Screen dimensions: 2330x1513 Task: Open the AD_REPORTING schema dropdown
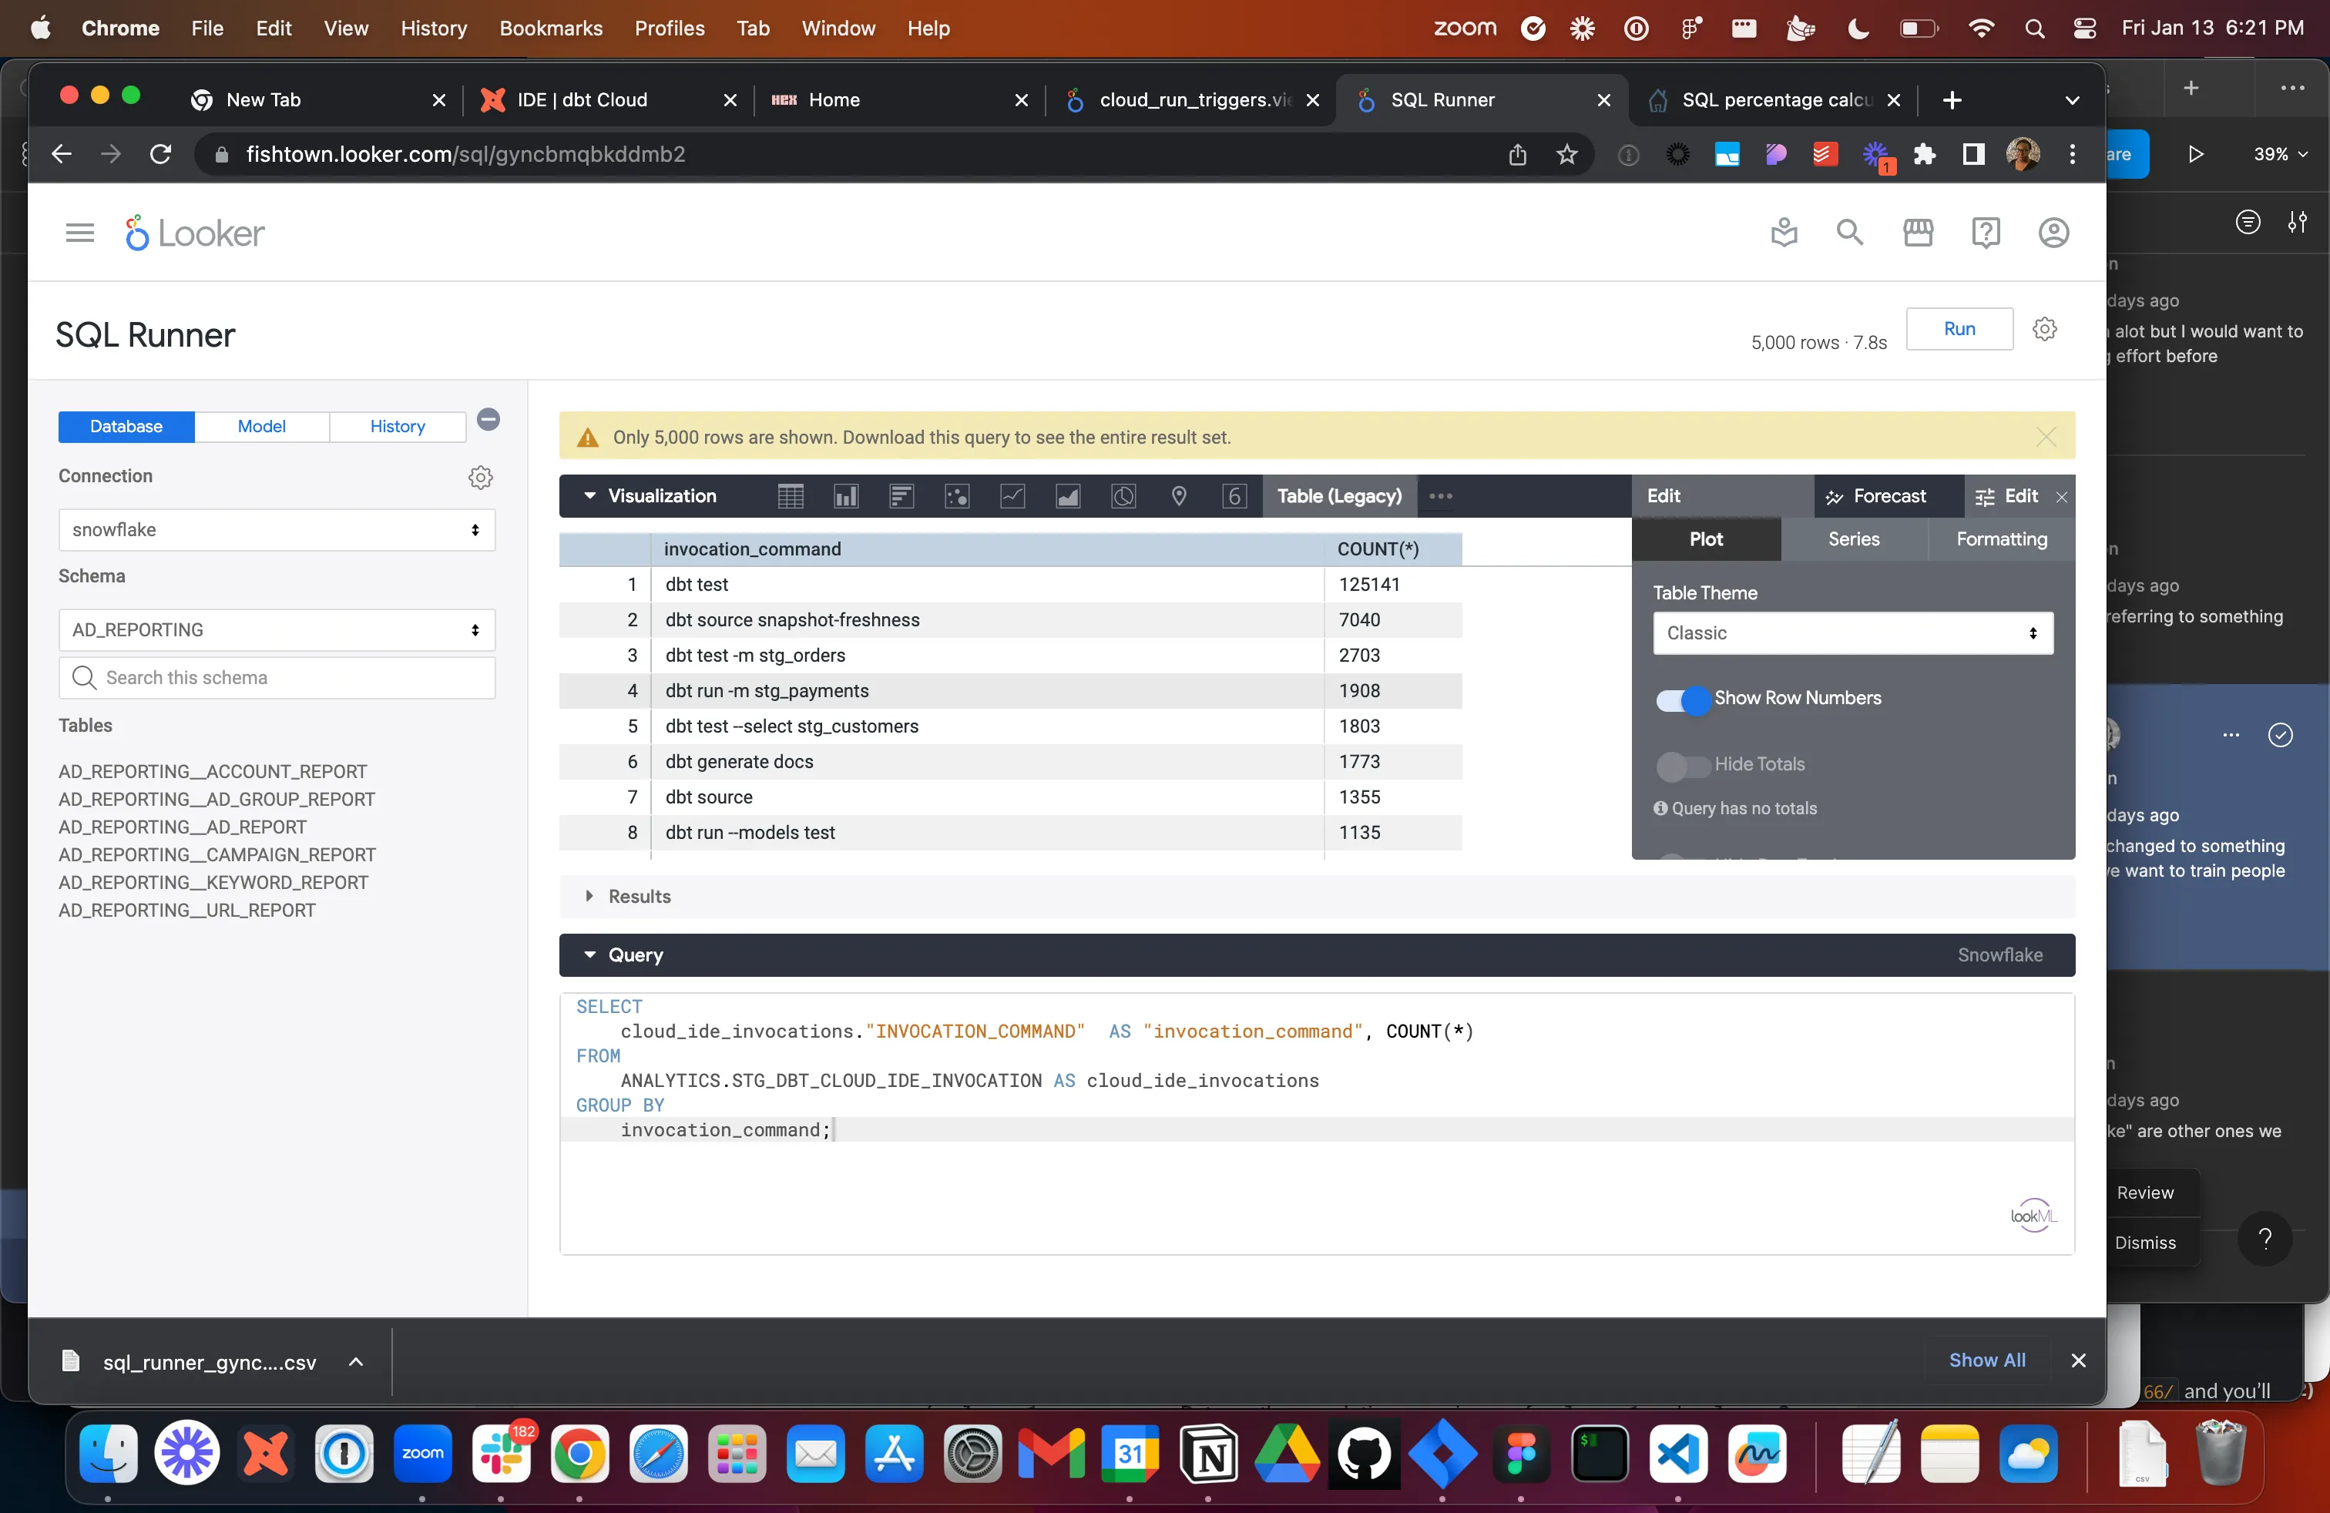tap(277, 630)
